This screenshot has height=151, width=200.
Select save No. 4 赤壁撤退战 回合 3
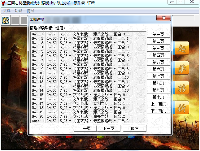pyautogui.click(x=88, y=47)
